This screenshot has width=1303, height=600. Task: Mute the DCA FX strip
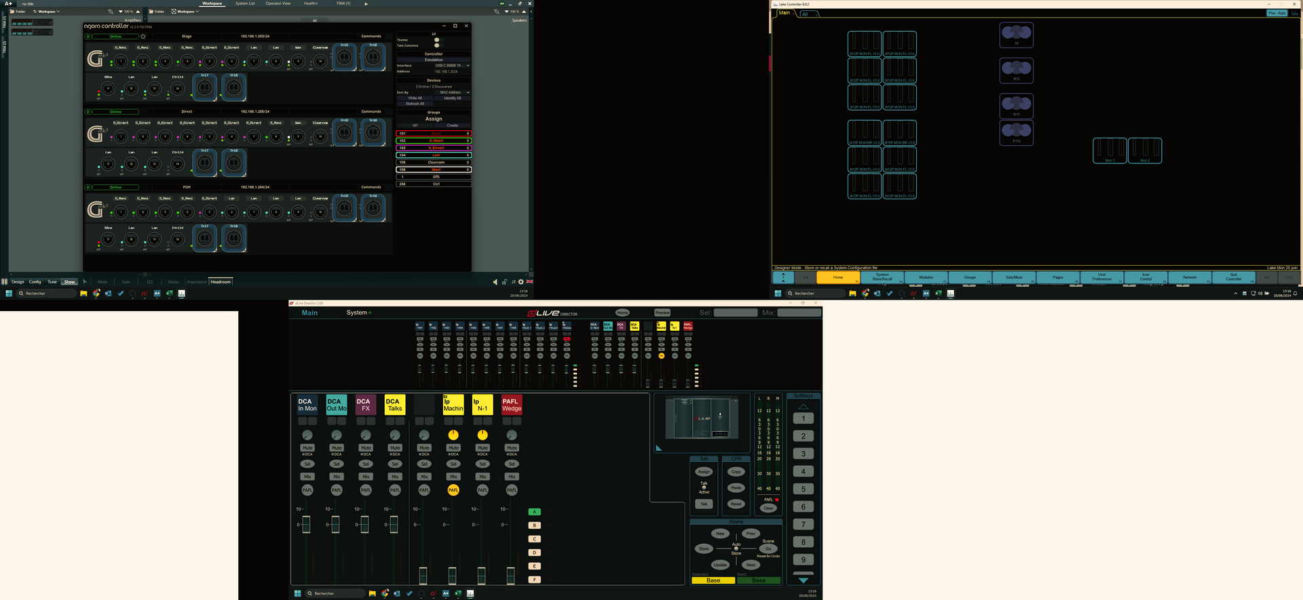(366, 448)
